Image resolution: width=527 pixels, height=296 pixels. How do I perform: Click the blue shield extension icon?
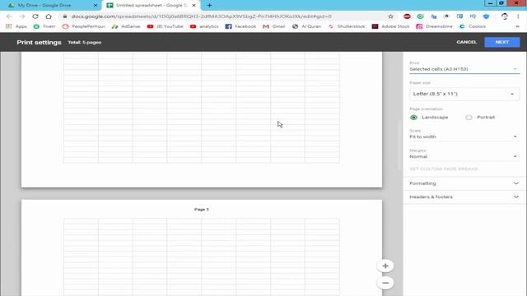(486, 16)
